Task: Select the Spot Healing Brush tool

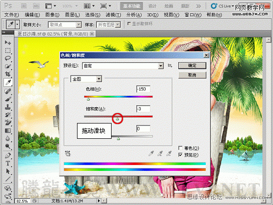Action: (8, 91)
